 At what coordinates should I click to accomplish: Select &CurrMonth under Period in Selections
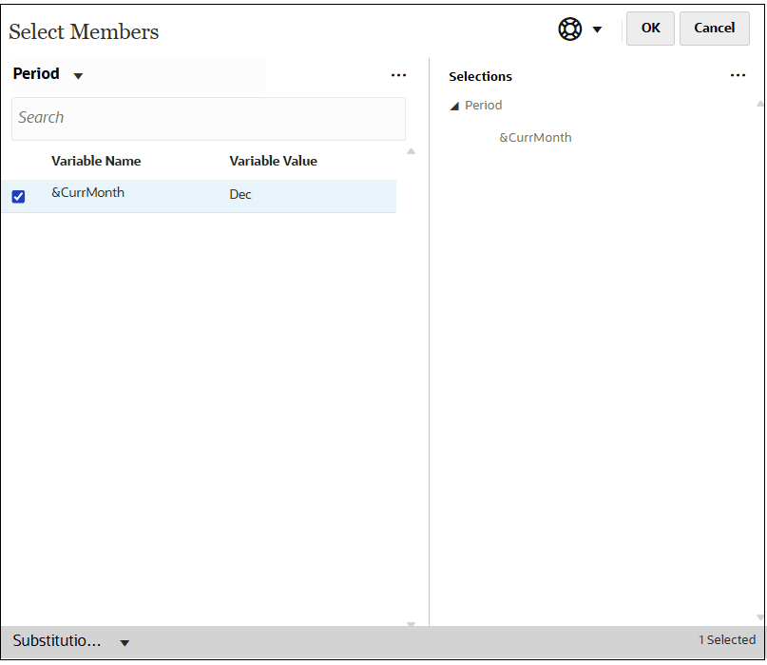coord(535,137)
